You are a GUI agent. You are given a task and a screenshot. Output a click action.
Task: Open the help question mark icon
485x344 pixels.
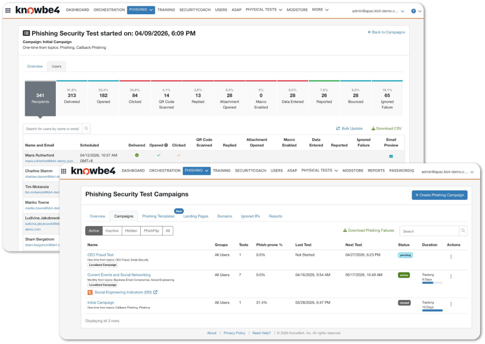pyautogui.click(x=413, y=11)
